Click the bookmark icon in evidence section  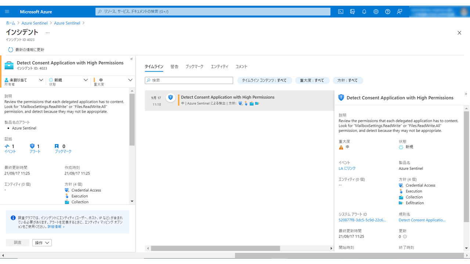57,146
